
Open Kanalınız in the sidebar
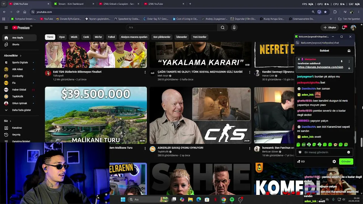click(19, 128)
